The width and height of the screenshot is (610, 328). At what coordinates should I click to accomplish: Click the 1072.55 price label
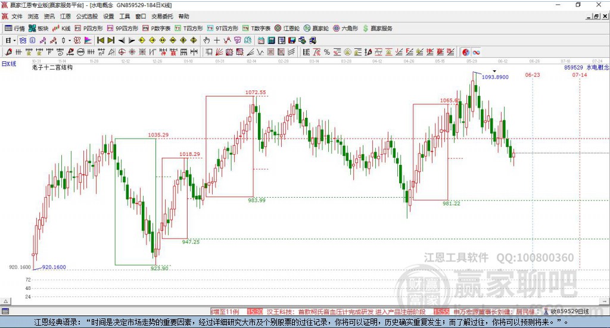256,92
